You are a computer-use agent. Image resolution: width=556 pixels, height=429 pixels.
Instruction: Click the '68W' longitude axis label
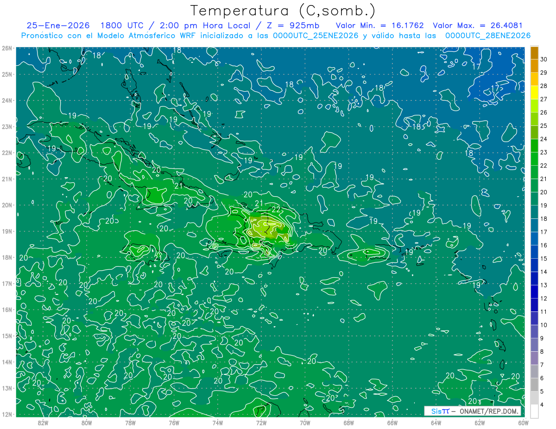point(348,422)
